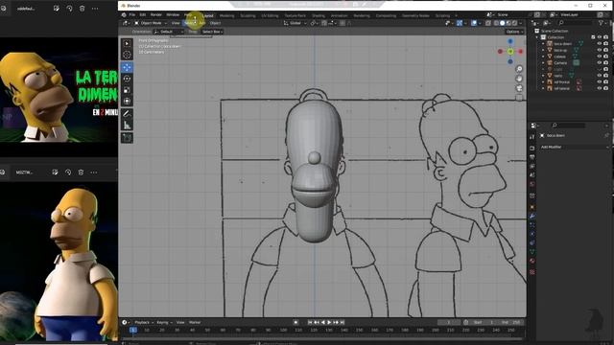Switch to wireframe viewport shading
This screenshot has width=614, height=345.
(496, 23)
